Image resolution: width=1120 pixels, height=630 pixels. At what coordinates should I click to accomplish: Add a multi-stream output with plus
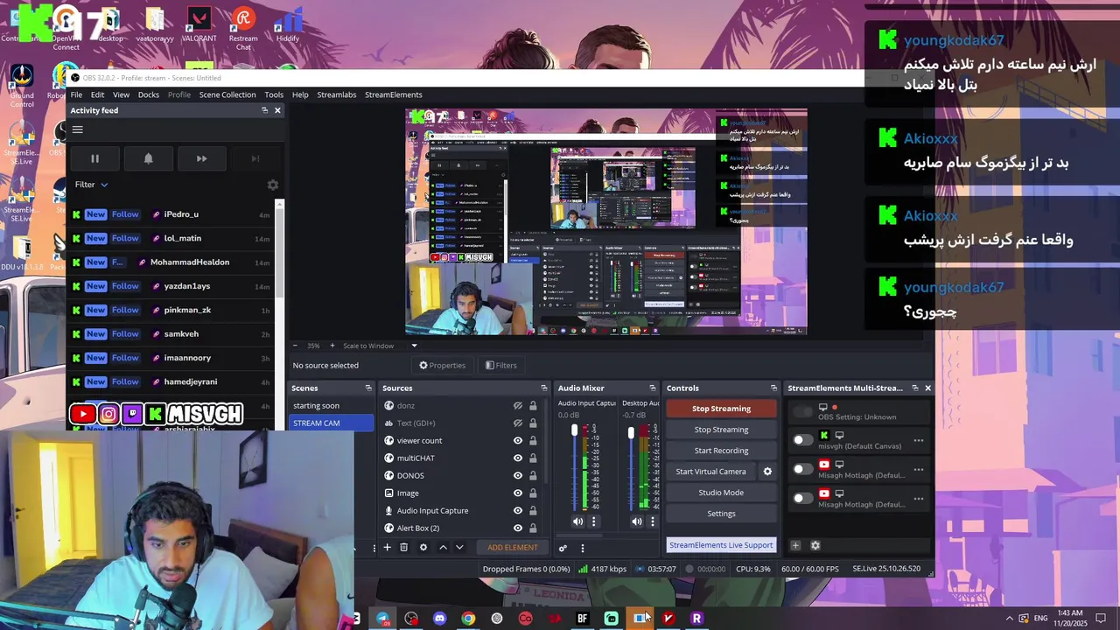click(795, 545)
